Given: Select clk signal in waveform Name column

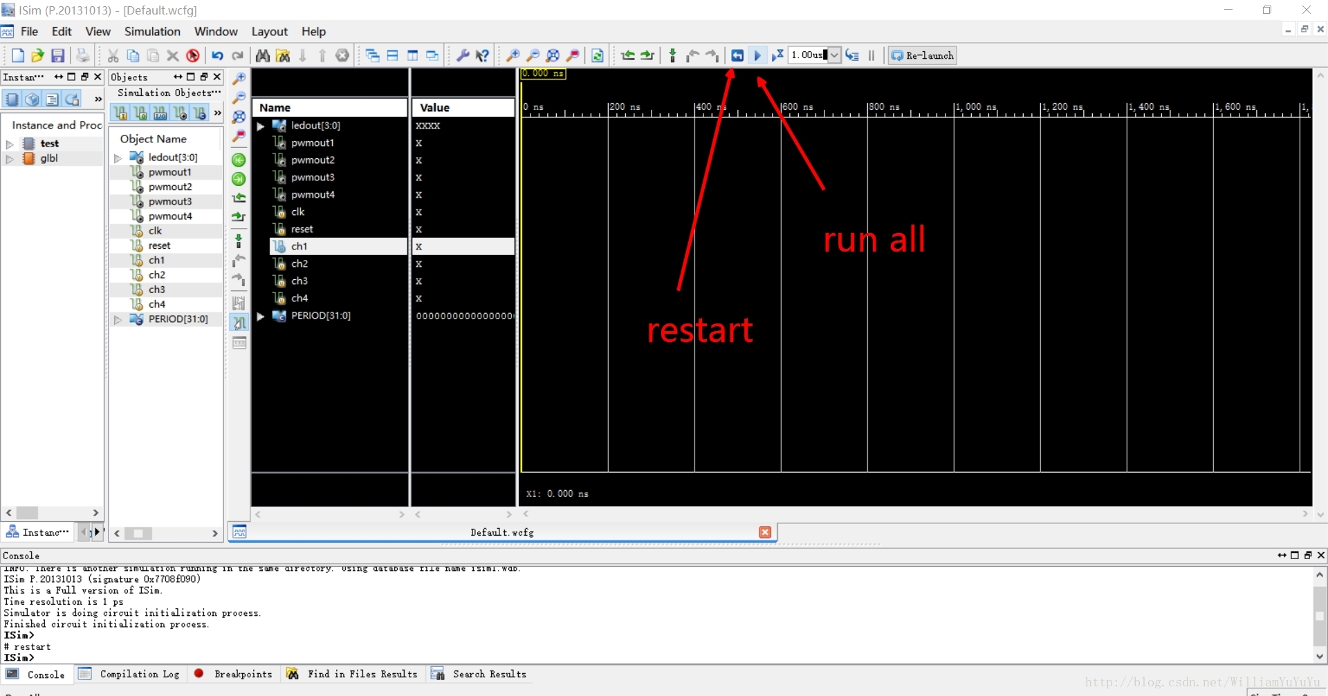Looking at the screenshot, I should click(x=298, y=212).
